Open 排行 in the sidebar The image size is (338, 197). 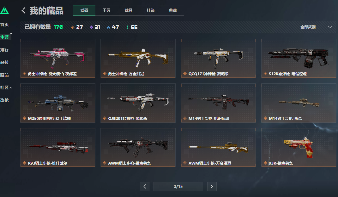point(4,50)
